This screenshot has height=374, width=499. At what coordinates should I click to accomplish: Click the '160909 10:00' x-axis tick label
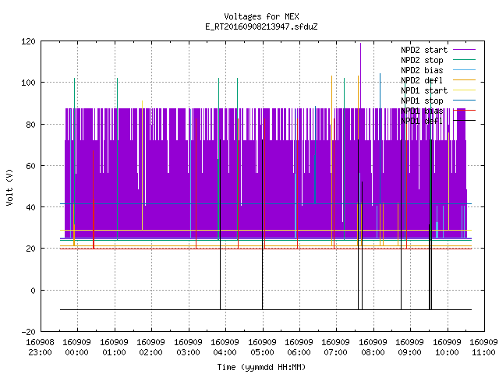(447, 347)
